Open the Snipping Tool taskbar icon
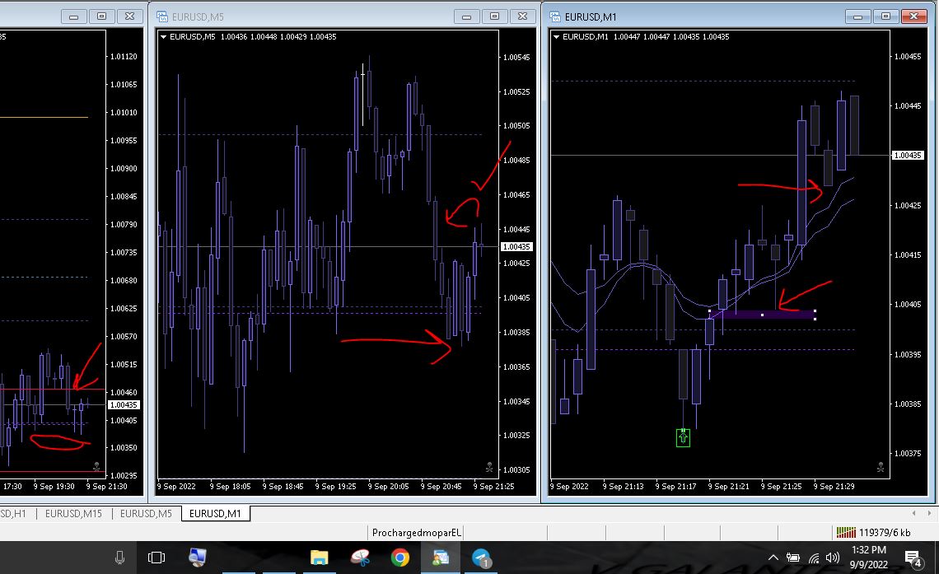939x574 pixels. pyautogui.click(x=360, y=558)
